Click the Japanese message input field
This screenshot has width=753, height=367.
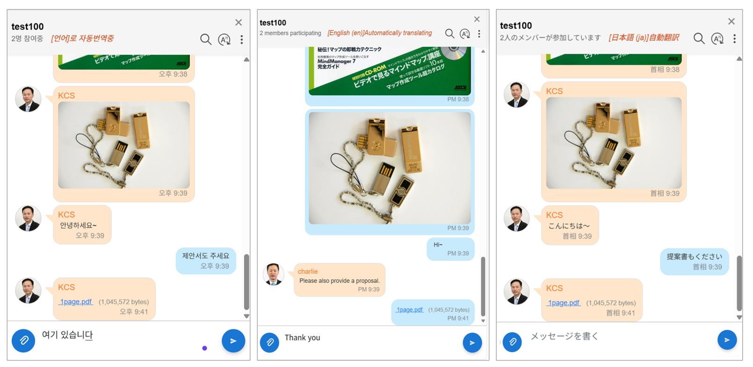point(617,336)
